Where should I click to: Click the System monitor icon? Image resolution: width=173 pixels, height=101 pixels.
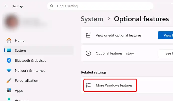(9, 50)
